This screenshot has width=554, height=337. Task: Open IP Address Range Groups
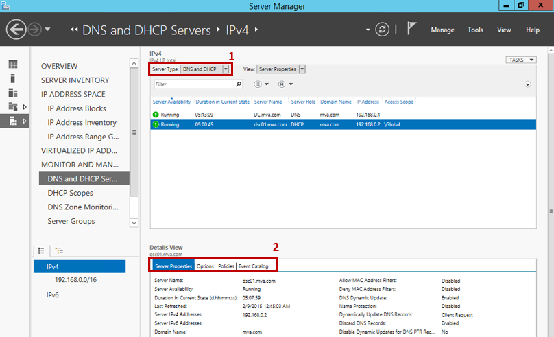[x=83, y=137]
